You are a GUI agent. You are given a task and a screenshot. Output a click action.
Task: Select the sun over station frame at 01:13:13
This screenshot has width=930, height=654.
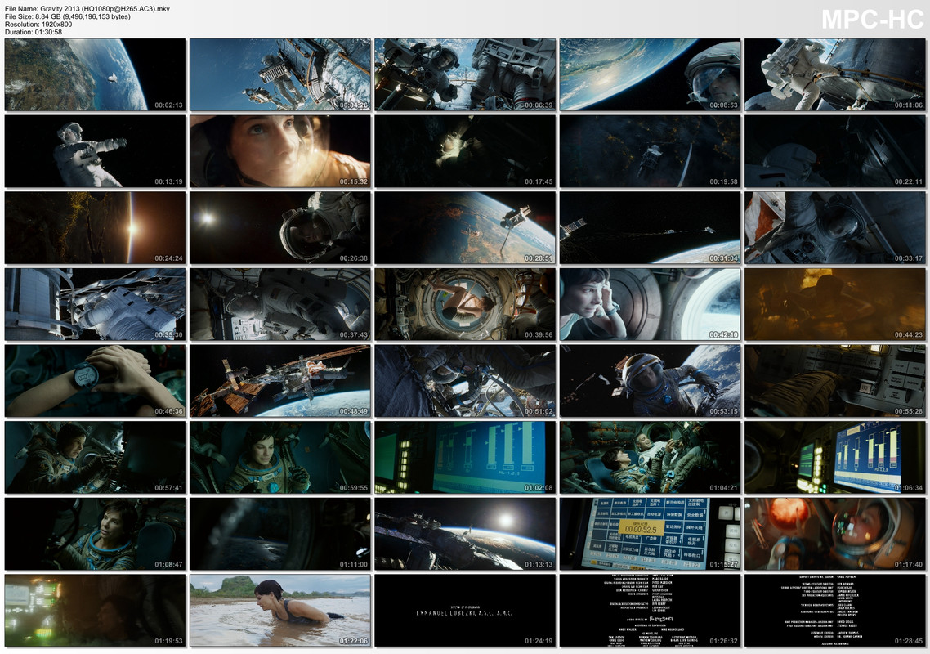click(465, 534)
